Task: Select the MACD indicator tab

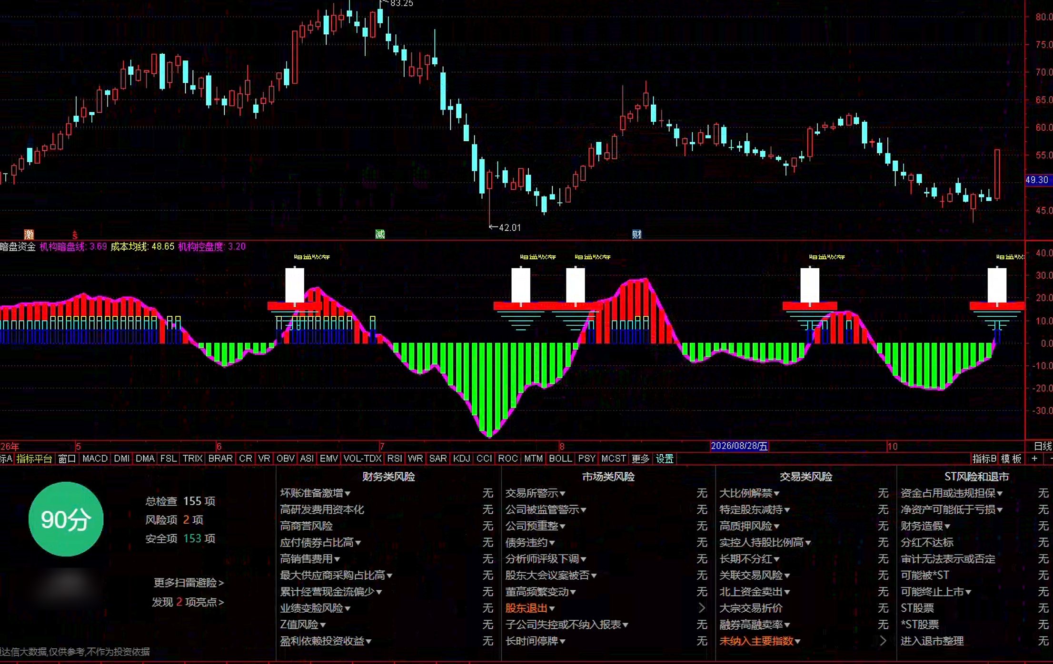Action: pyautogui.click(x=95, y=459)
